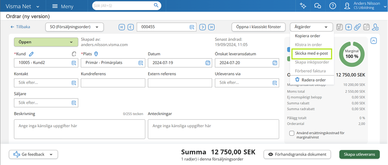Go to the first order record
This screenshot has height=165, width=388.
[x=122, y=27]
